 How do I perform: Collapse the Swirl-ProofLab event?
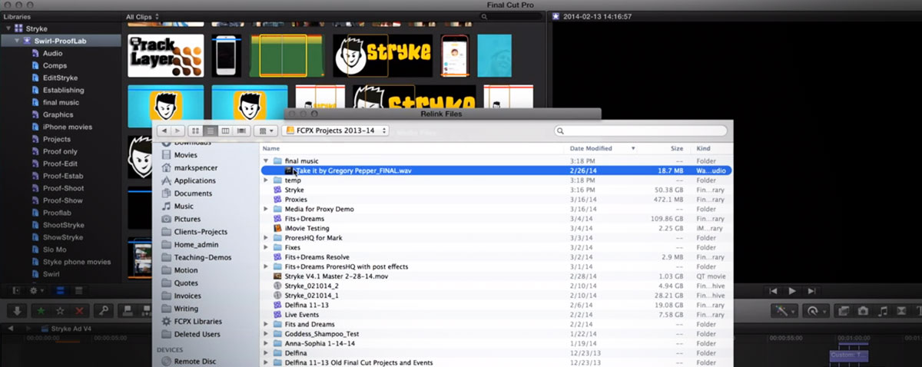pyautogui.click(x=16, y=41)
